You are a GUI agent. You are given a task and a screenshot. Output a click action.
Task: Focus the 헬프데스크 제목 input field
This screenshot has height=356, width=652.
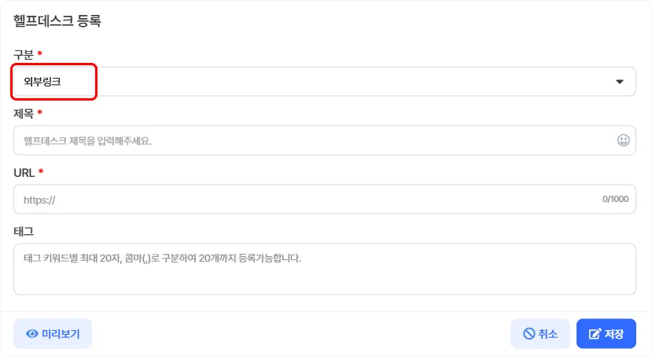[324, 141]
